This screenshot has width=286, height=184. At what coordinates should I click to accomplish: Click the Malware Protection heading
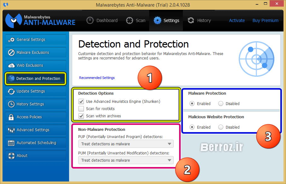coord(207,93)
